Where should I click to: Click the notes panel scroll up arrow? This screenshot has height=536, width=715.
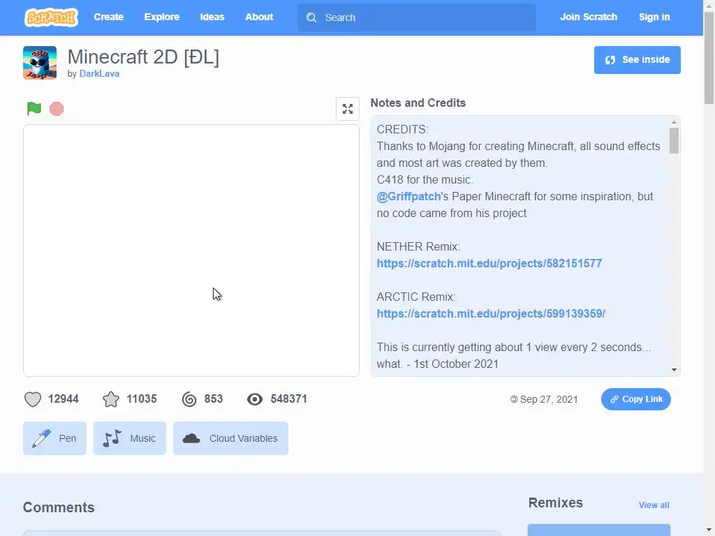coord(674,122)
